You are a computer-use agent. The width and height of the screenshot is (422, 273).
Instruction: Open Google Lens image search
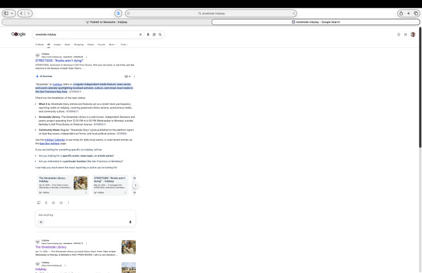[x=154, y=34]
